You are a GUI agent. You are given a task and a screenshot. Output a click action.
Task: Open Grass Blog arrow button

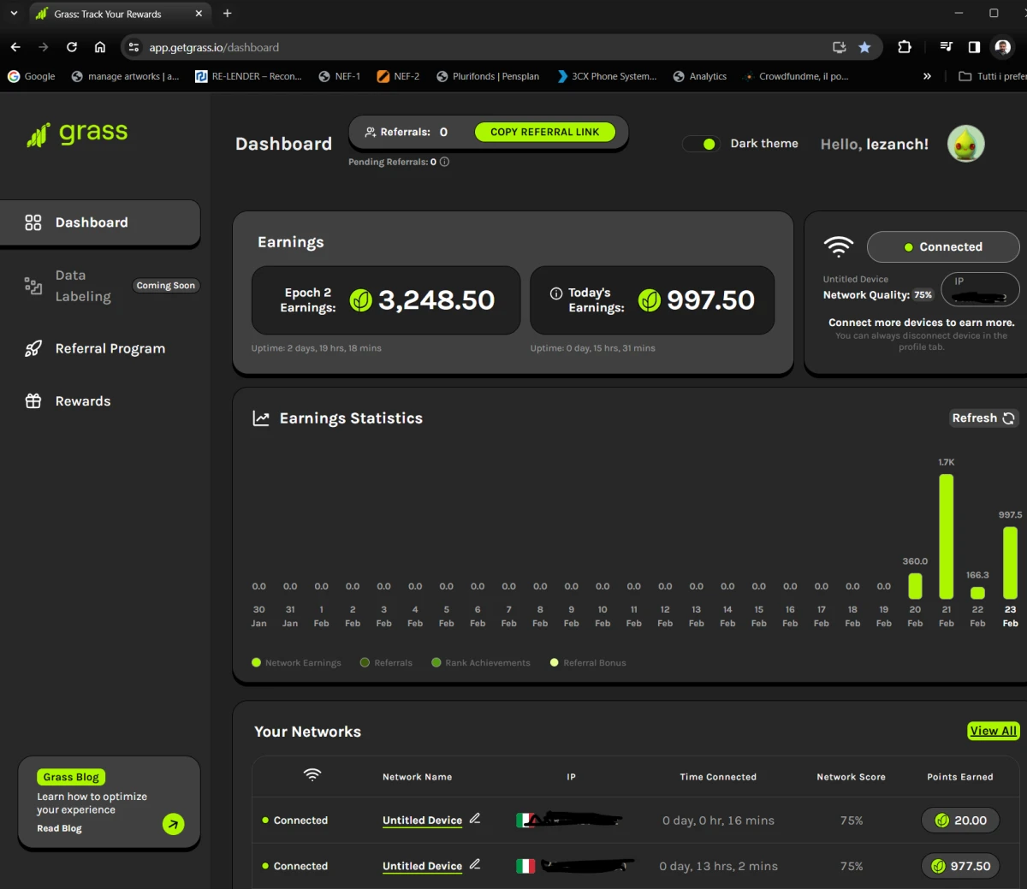point(174,824)
